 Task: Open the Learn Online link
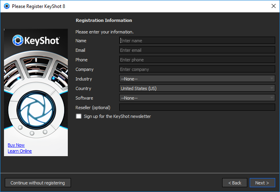pos(20,151)
